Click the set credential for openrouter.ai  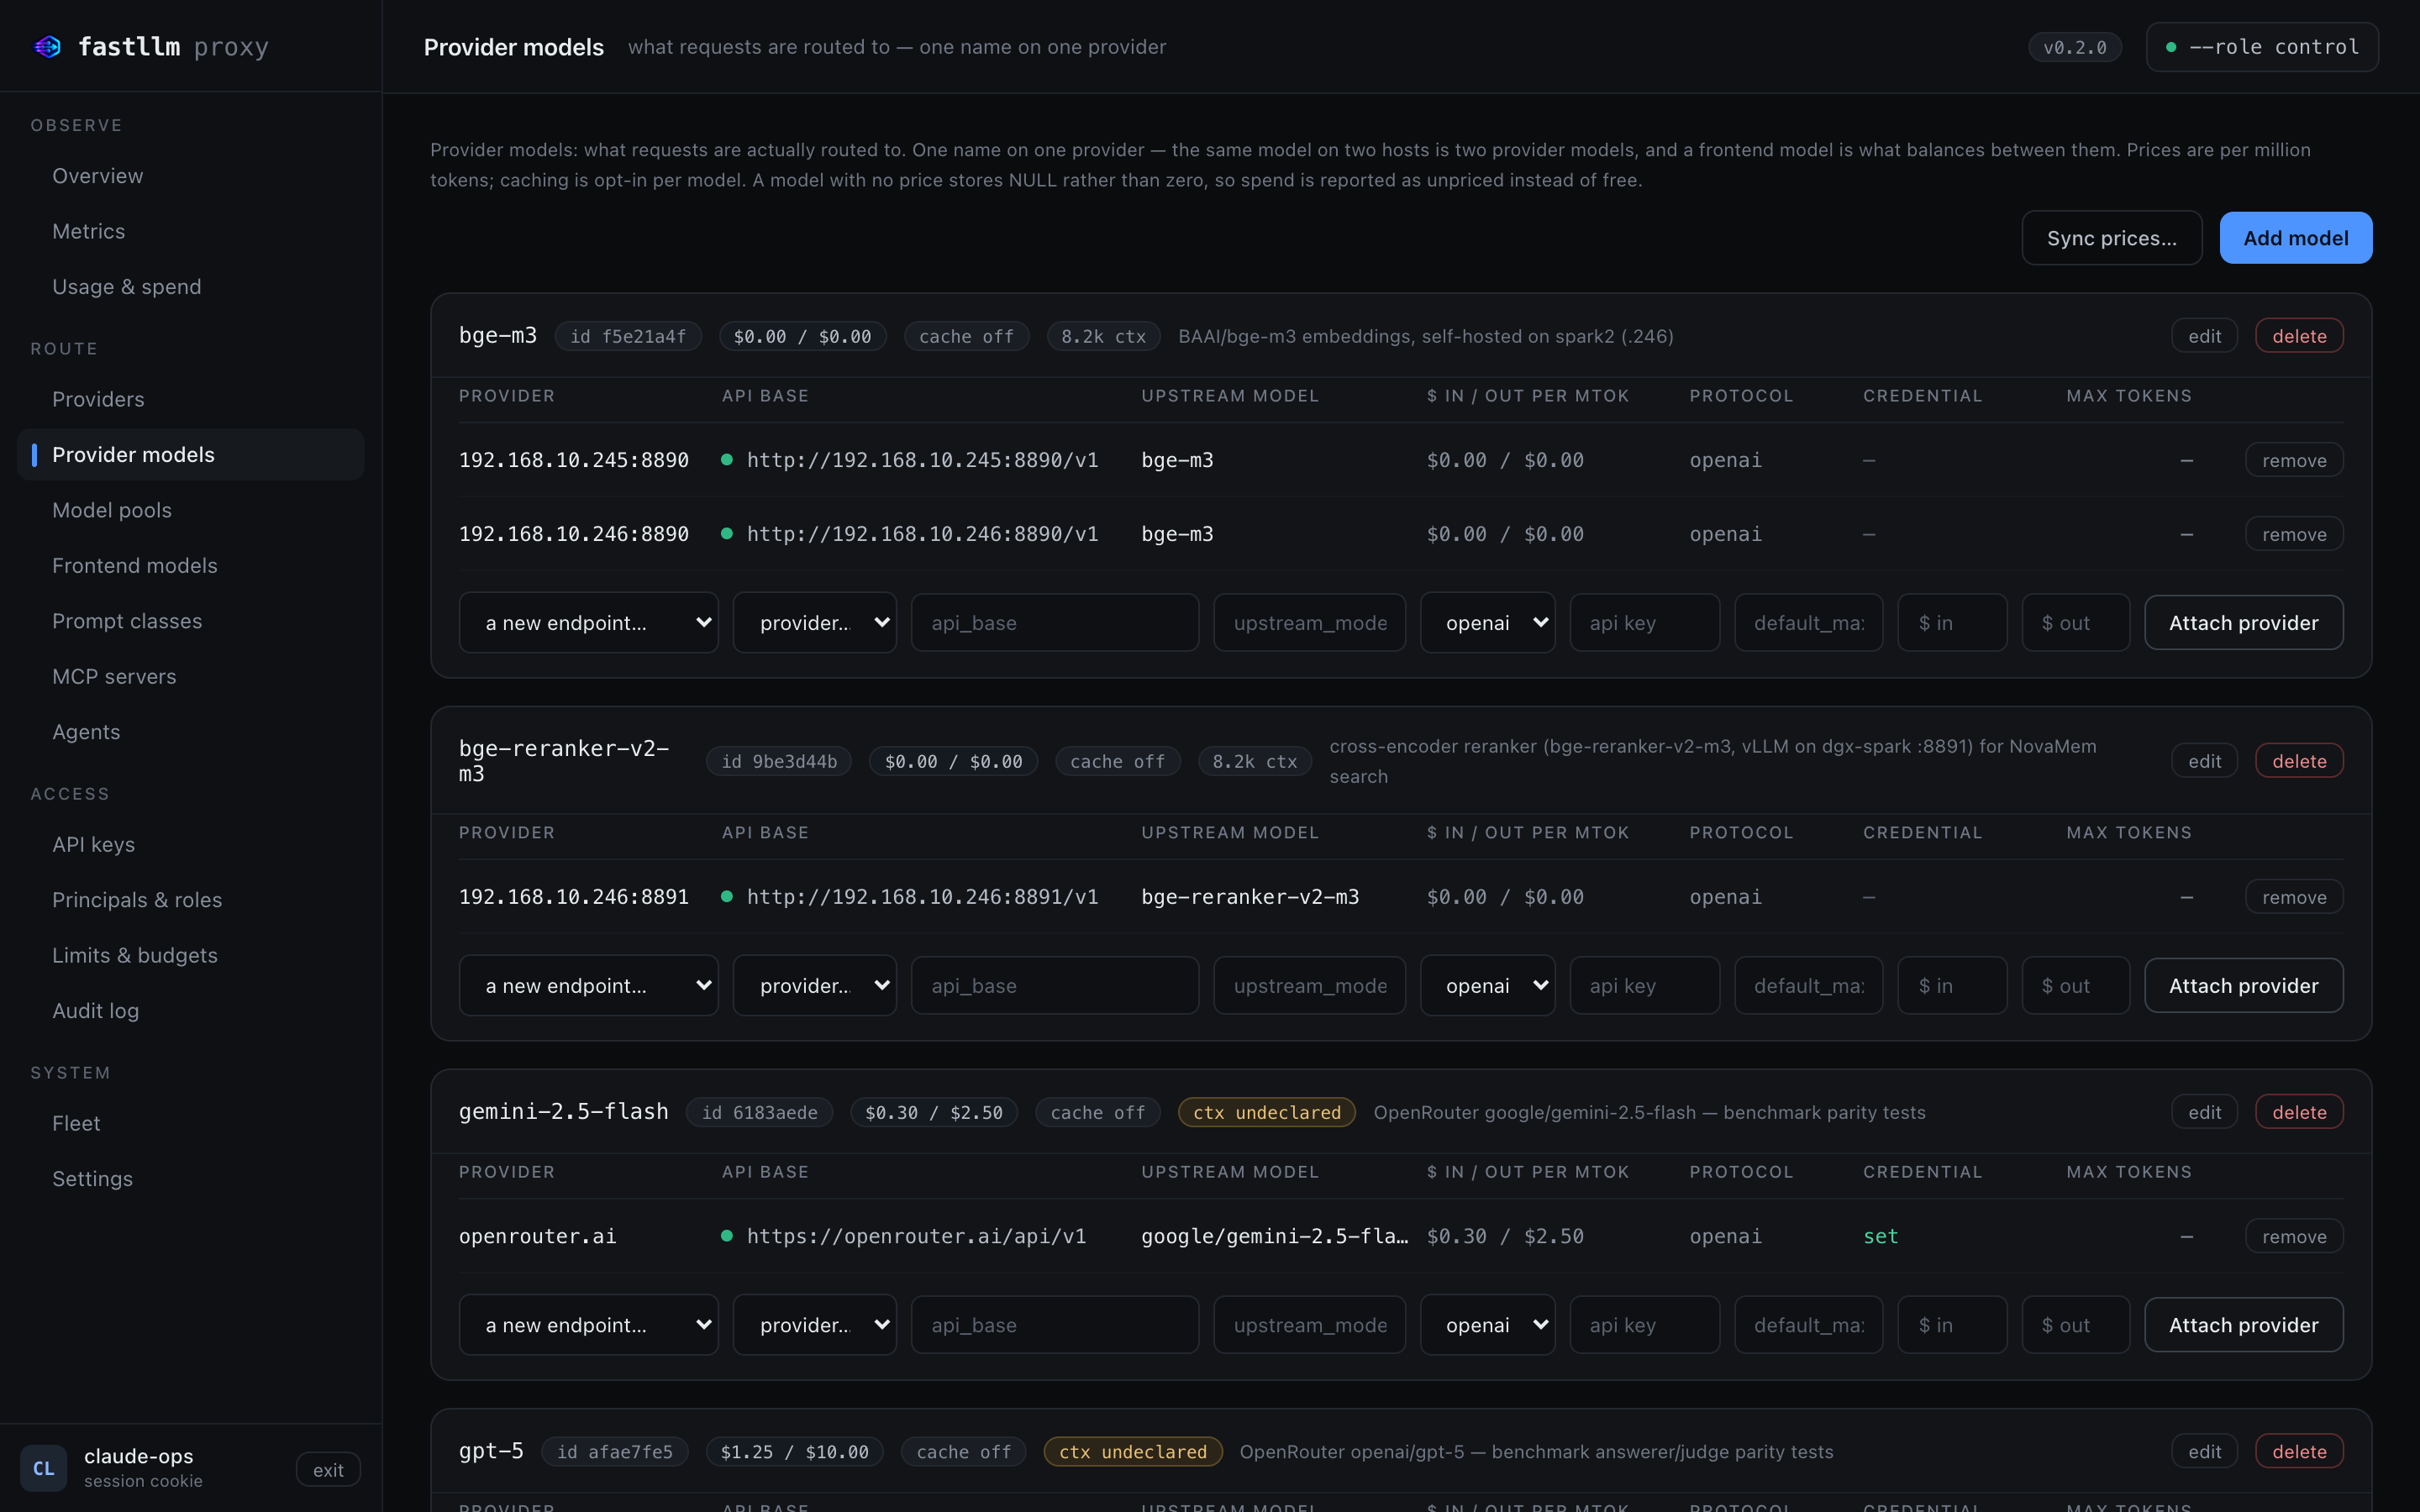click(x=1880, y=1236)
